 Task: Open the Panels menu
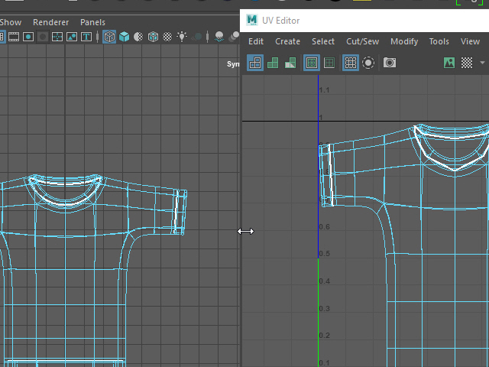pyautogui.click(x=92, y=22)
